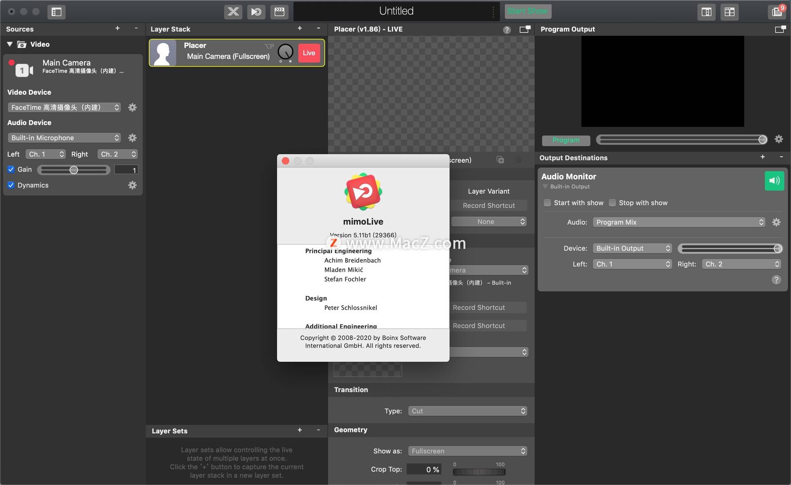Enable Gain checkbox
791x485 pixels.
[11, 169]
